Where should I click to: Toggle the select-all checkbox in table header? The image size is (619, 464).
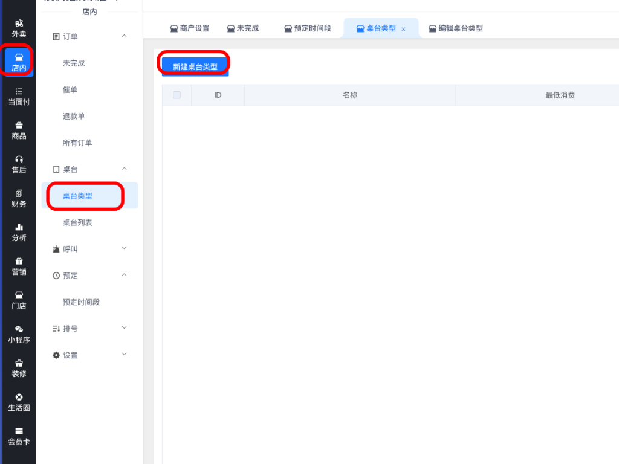tap(177, 95)
